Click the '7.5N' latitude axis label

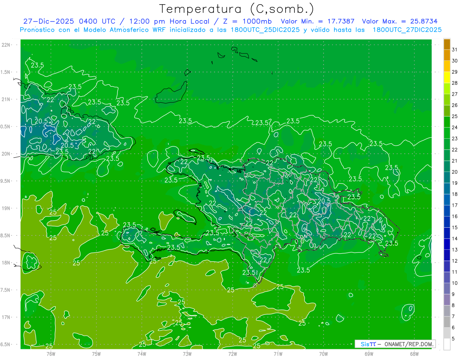[x=6, y=290]
